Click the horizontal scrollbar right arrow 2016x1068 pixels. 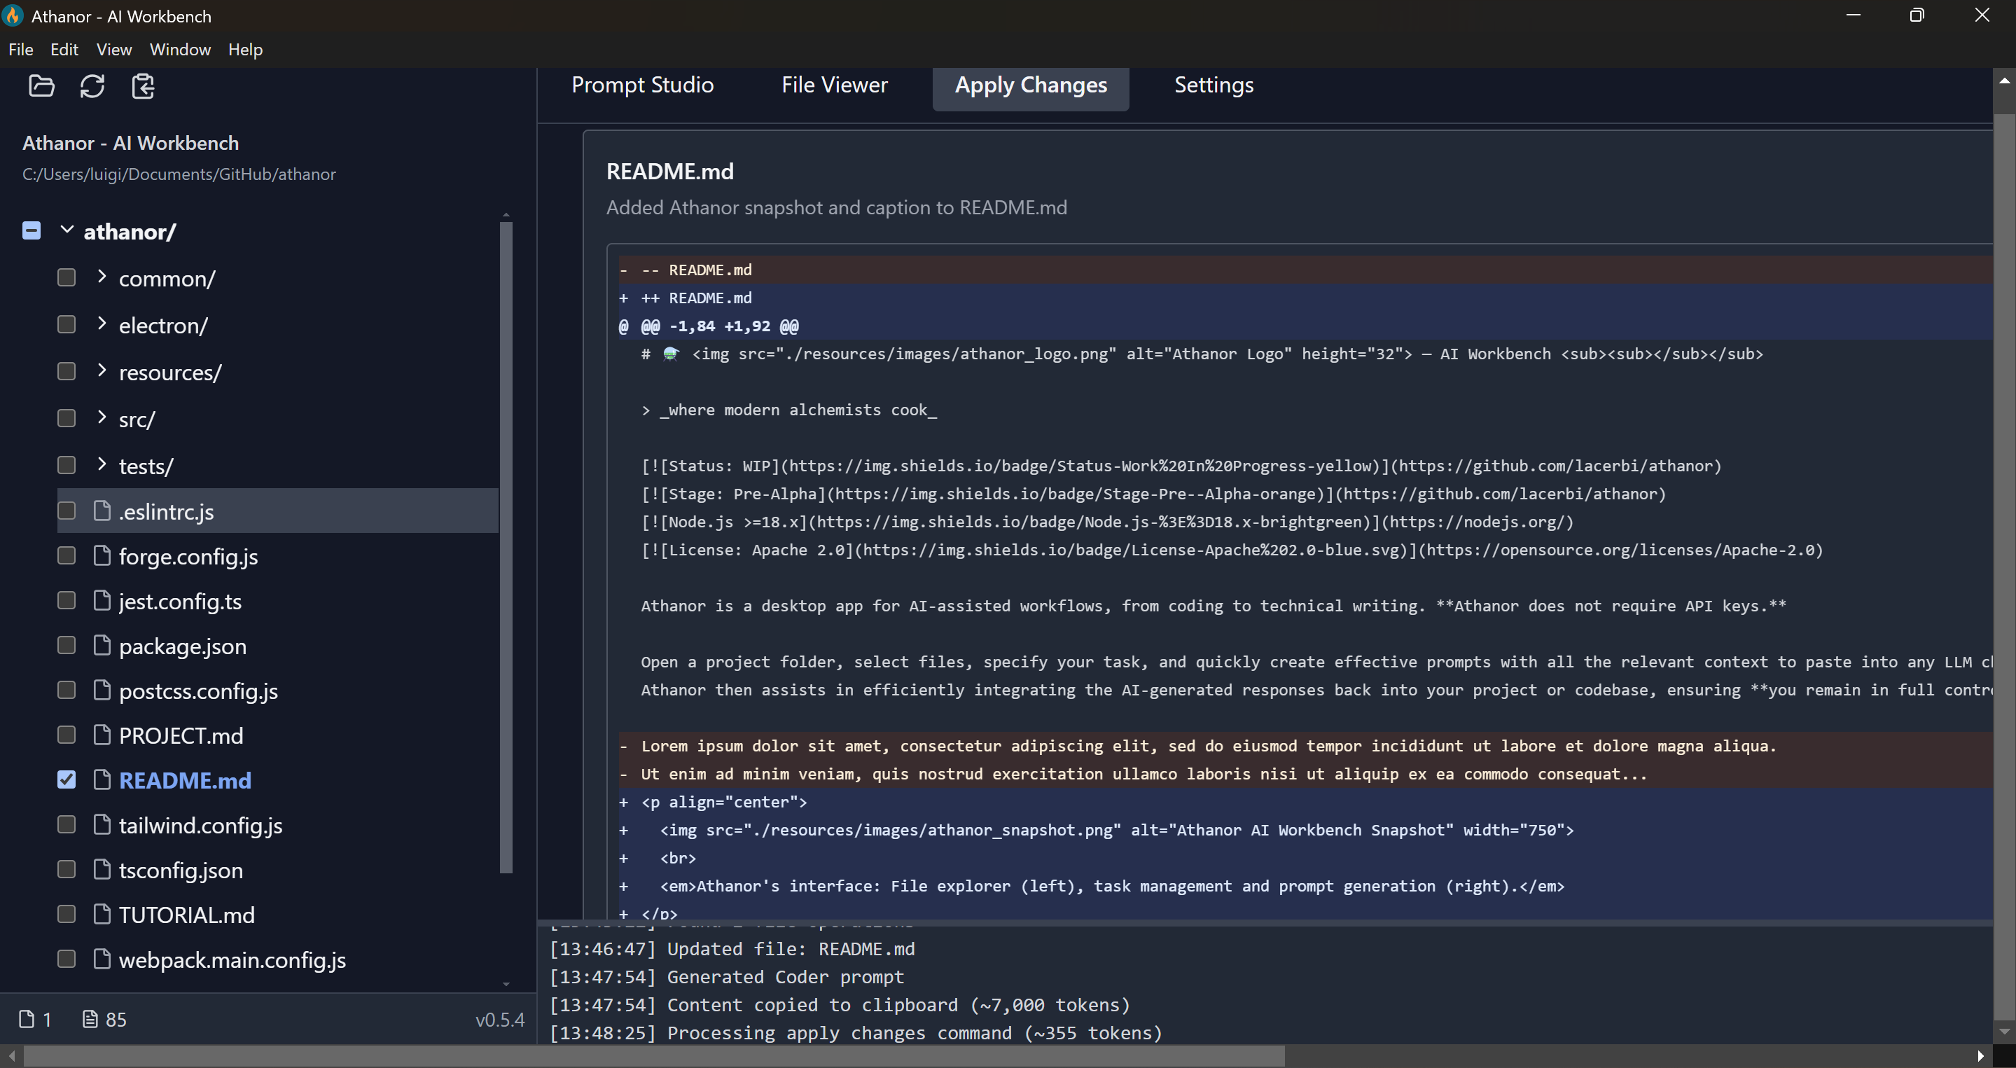(x=1982, y=1056)
